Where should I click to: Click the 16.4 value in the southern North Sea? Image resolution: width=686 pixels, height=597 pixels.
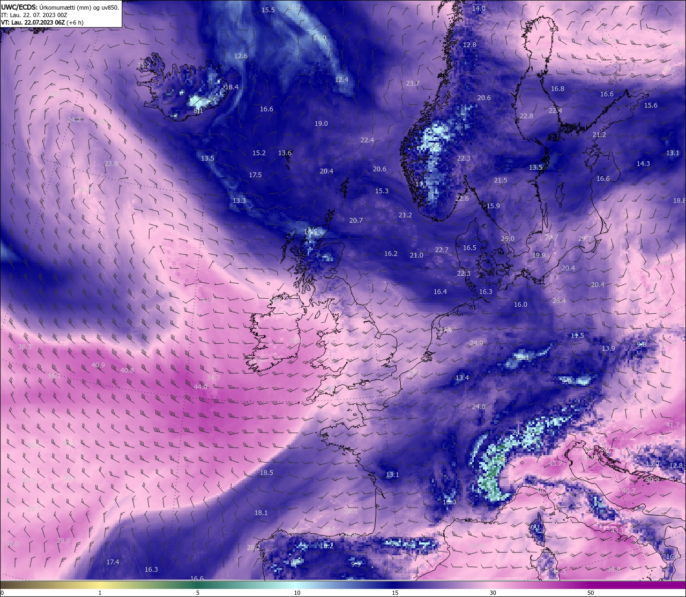440,292
